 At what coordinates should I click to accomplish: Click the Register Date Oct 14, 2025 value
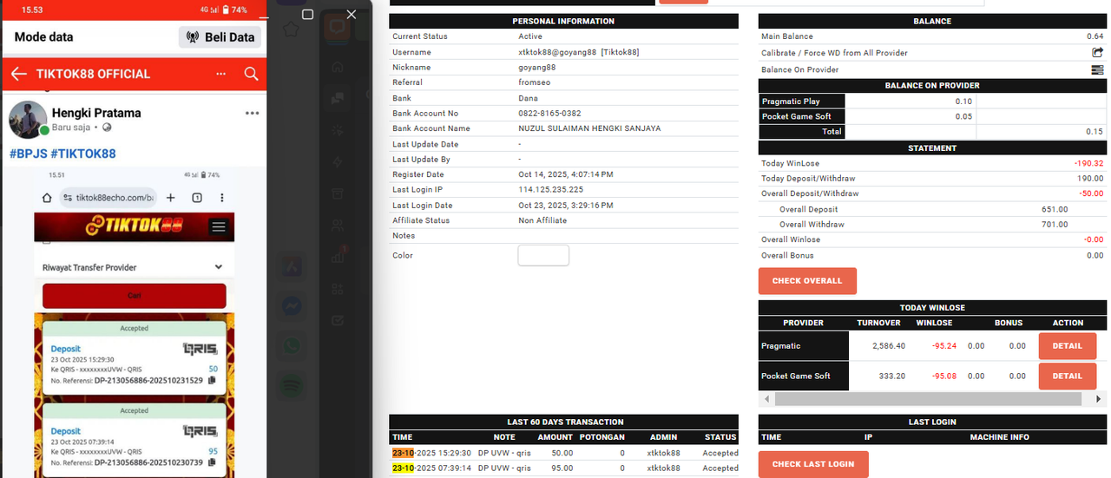tap(566, 174)
